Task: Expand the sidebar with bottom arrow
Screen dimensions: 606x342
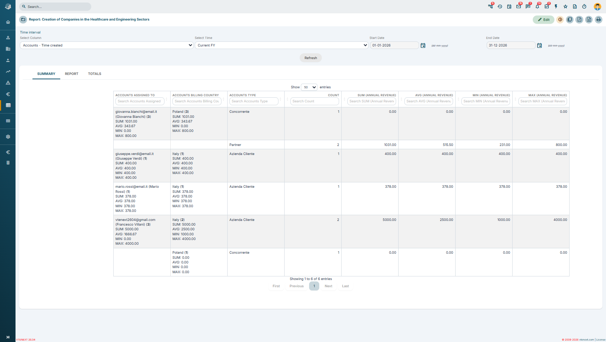Action: (8, 337)
